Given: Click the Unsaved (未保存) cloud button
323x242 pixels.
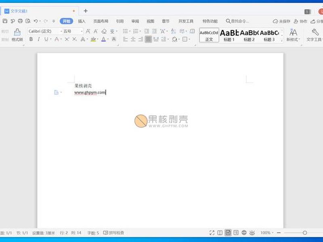Looking at the screenshot, I should pos(281,21).
